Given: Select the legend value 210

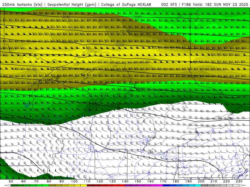Looking at the screenshot, I should pos(214,181).
